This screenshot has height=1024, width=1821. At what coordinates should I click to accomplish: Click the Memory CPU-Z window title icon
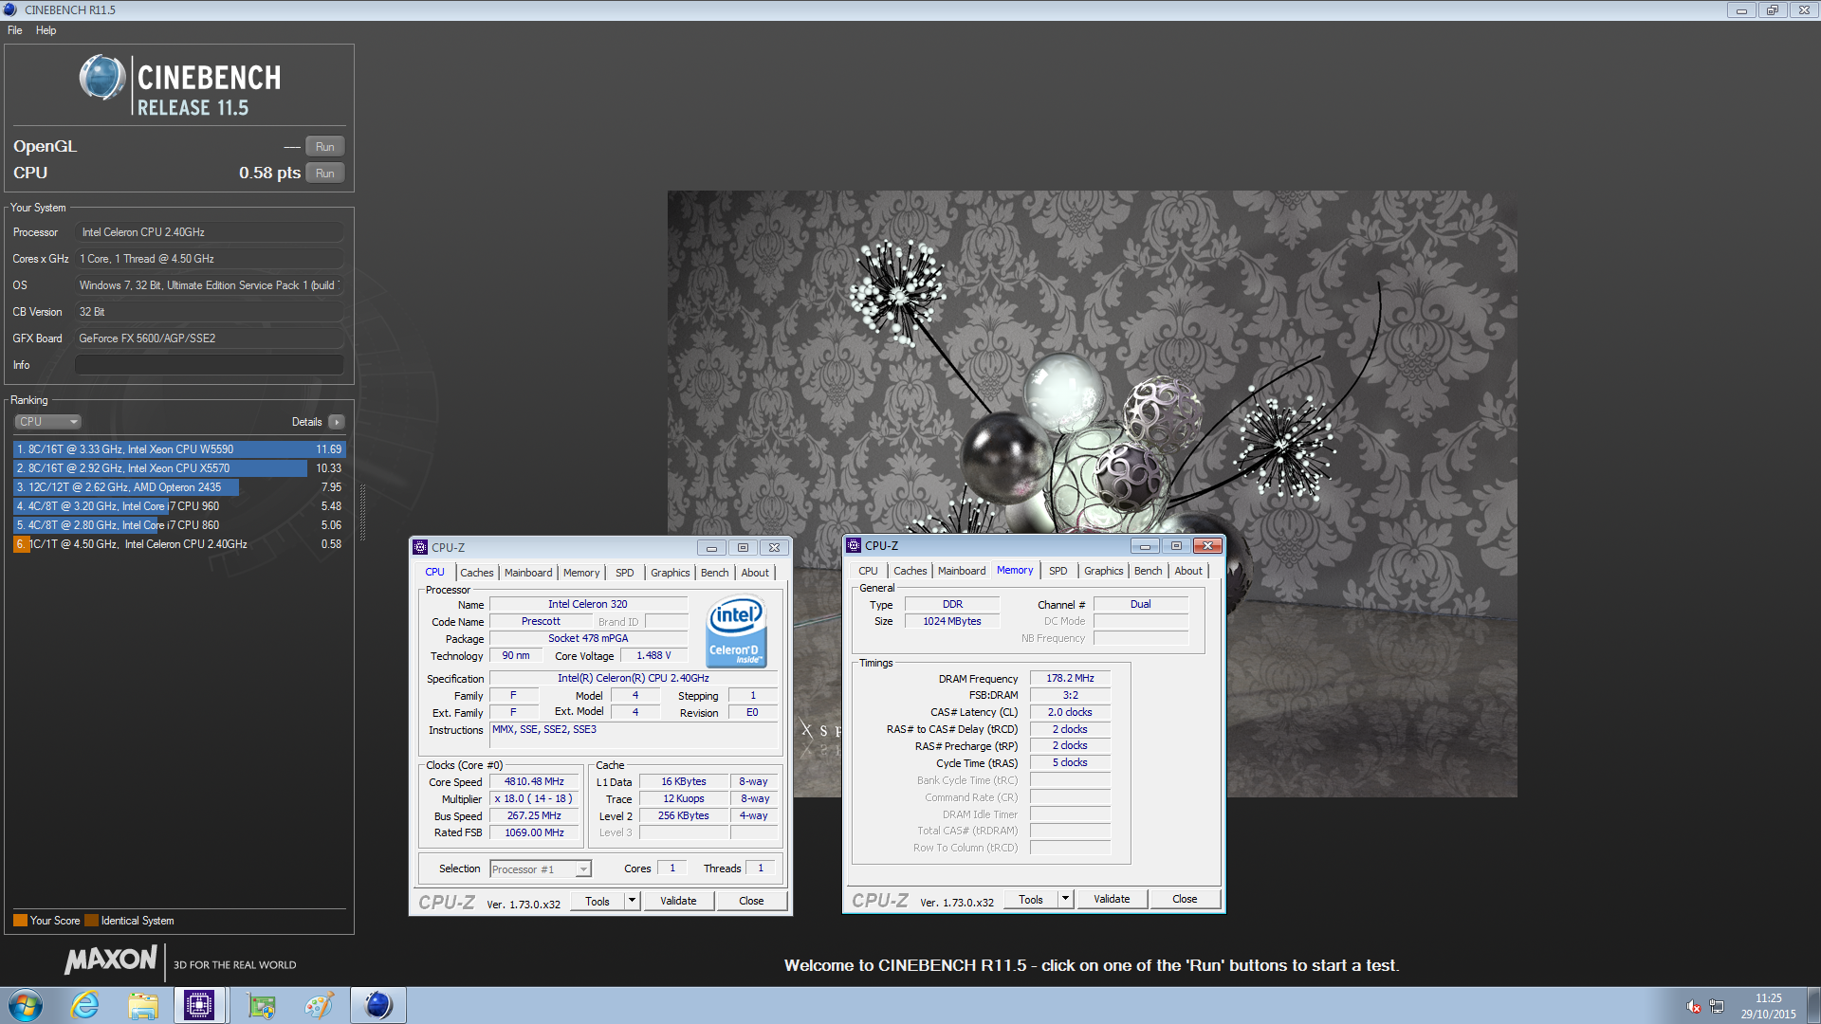point(854,545)
